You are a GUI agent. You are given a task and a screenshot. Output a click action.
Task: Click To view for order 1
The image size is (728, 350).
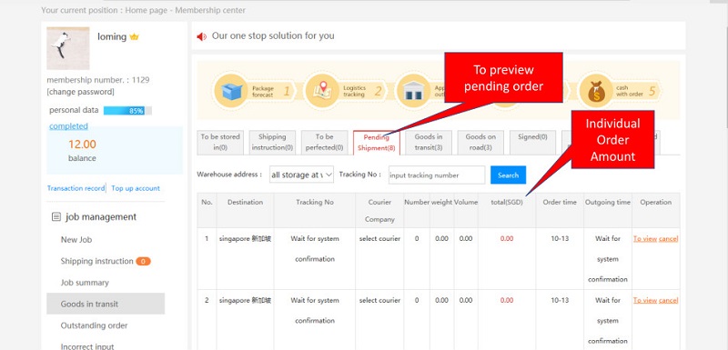tap(645, 239)
